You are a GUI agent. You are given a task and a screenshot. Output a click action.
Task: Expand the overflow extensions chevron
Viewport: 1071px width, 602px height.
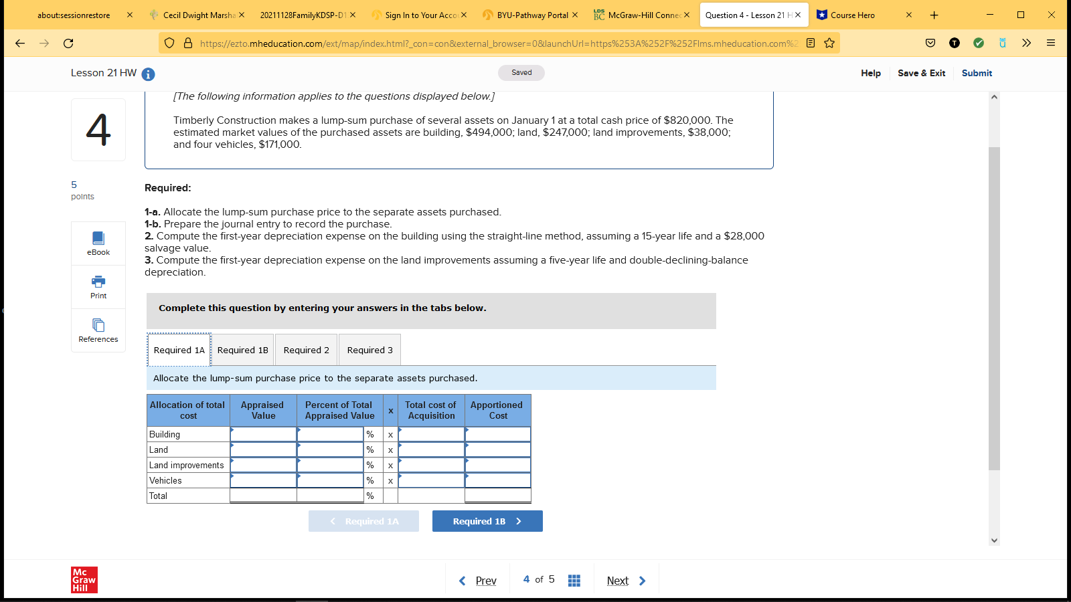[x=1025, y=43]
